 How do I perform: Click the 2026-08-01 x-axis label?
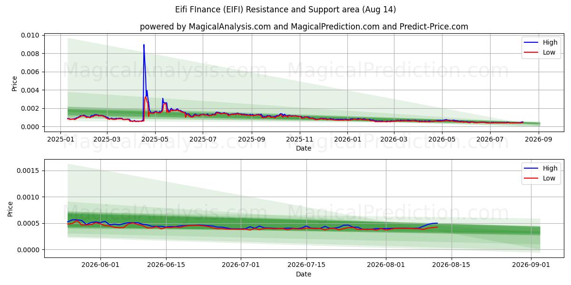click(387, 265)
